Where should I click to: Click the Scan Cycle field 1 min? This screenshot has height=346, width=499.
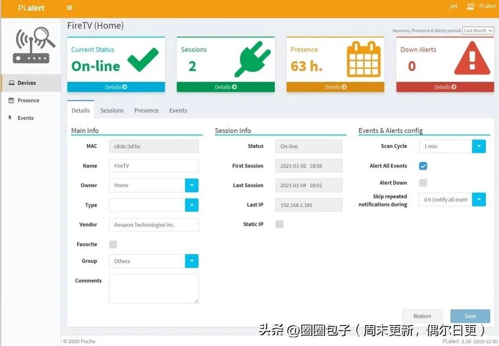[445, 146]
